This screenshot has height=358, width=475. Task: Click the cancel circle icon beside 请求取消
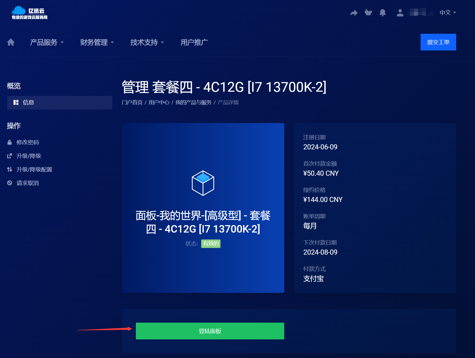point(10,183)
